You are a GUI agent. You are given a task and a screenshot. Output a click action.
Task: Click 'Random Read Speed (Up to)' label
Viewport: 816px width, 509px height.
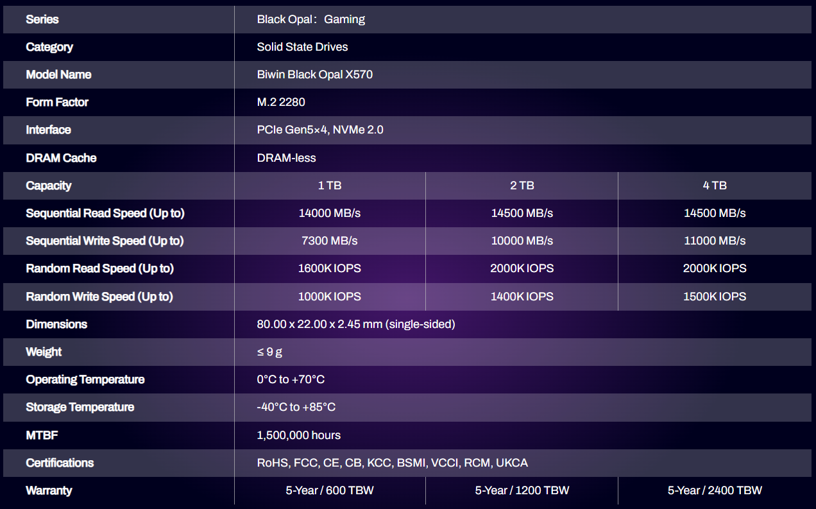99,268
